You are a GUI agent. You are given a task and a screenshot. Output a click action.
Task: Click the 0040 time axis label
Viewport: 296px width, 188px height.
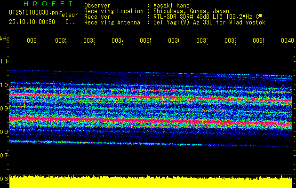(x=288, y=40)
